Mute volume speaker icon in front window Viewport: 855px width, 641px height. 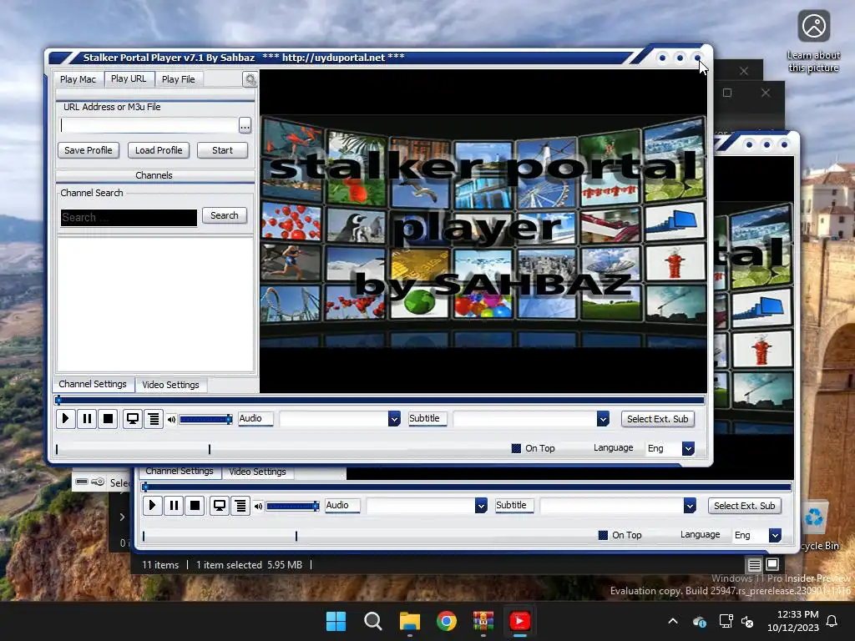pyautogui.click(x=171, y=419)
